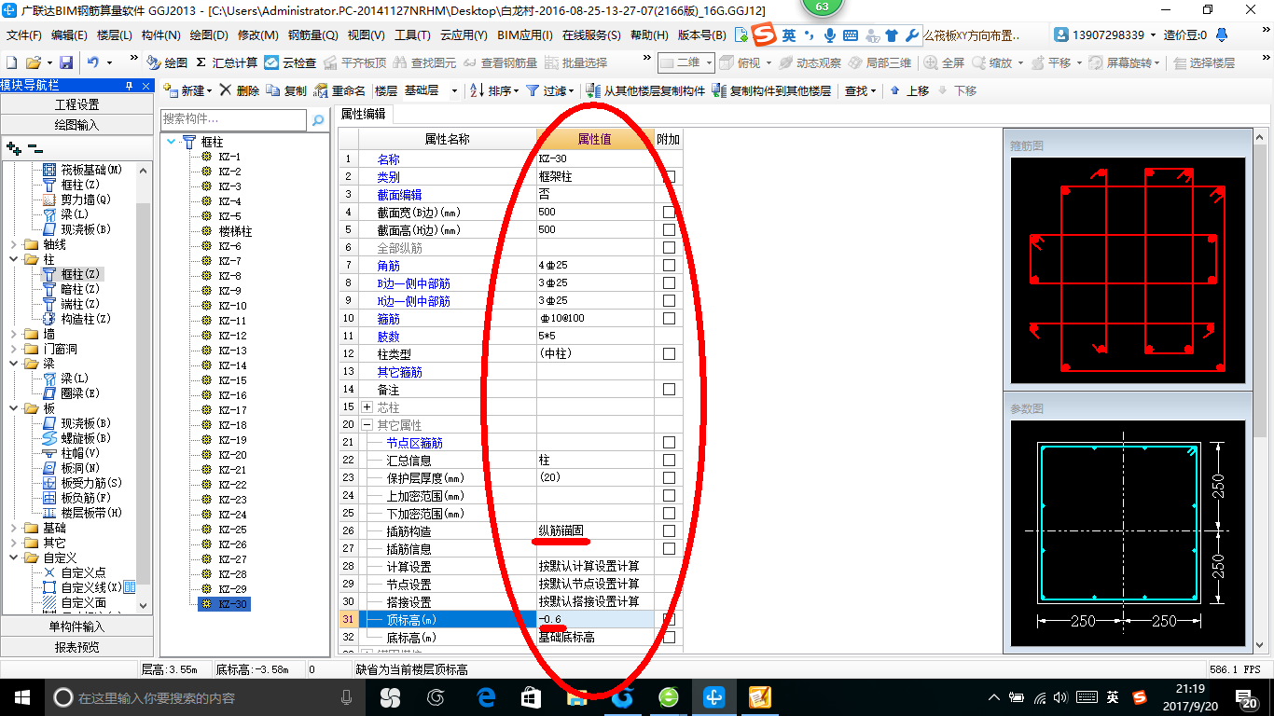Toggle 附加 checkbox for 箍筋 row
This screenshot has height=716, width=1274.
[669, 318]
